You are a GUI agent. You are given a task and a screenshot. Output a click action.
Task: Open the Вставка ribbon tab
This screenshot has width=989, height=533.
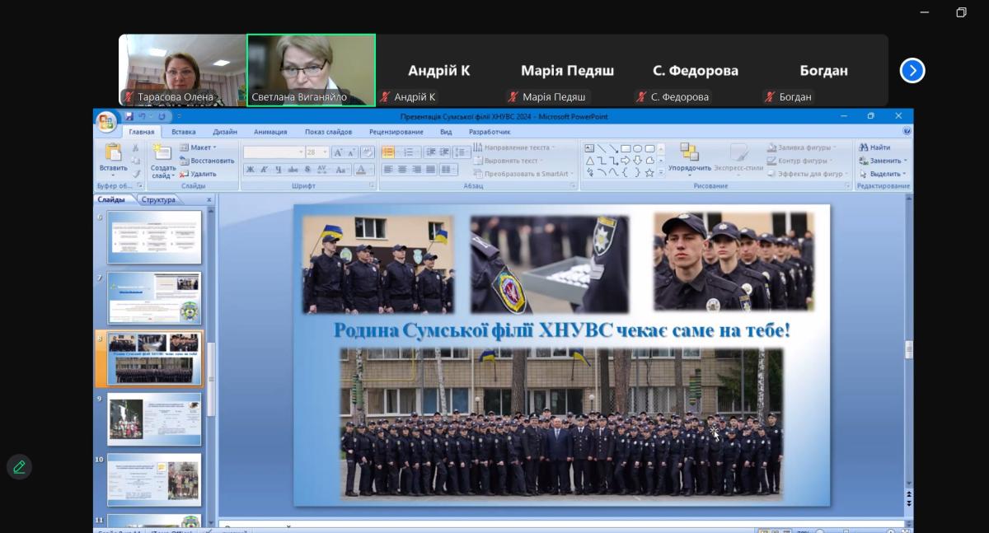183,132
